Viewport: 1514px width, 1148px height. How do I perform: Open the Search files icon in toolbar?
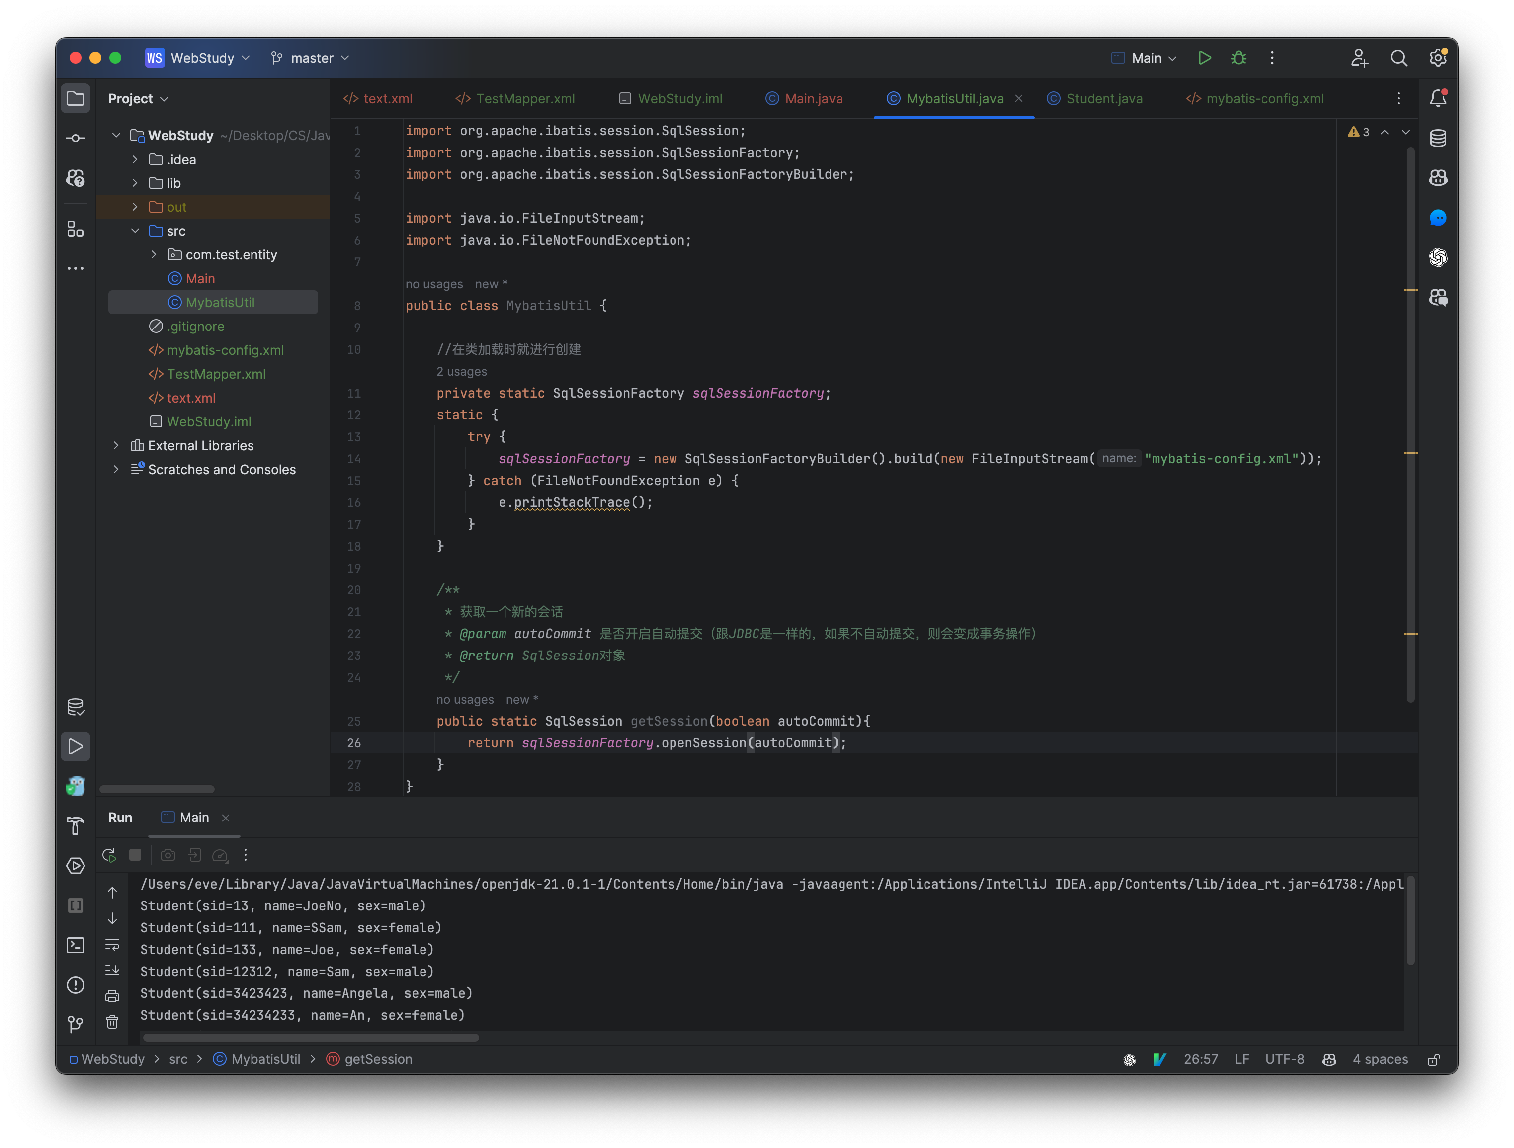1397,57
